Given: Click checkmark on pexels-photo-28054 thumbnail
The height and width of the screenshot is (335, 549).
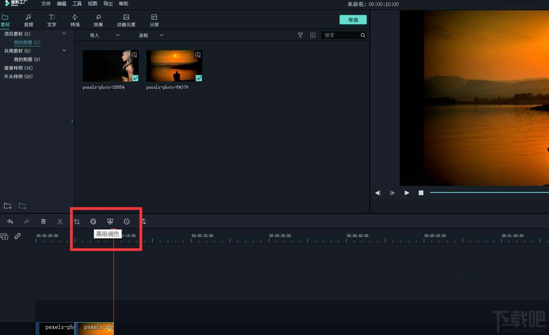Looking at the screenshot, I should (135, 78).
